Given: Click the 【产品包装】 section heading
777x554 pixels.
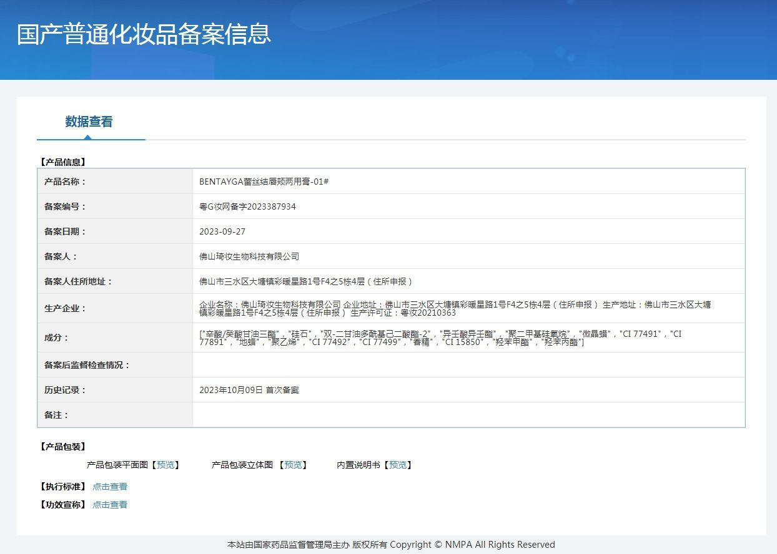Looking at the screenshot, I should point(62,447).
